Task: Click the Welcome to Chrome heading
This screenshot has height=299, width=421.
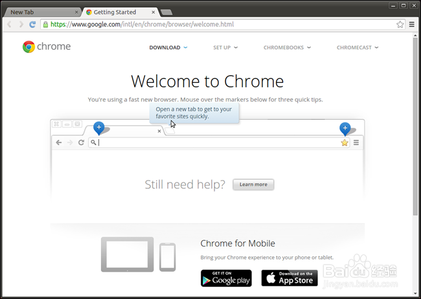Action: 207,82
